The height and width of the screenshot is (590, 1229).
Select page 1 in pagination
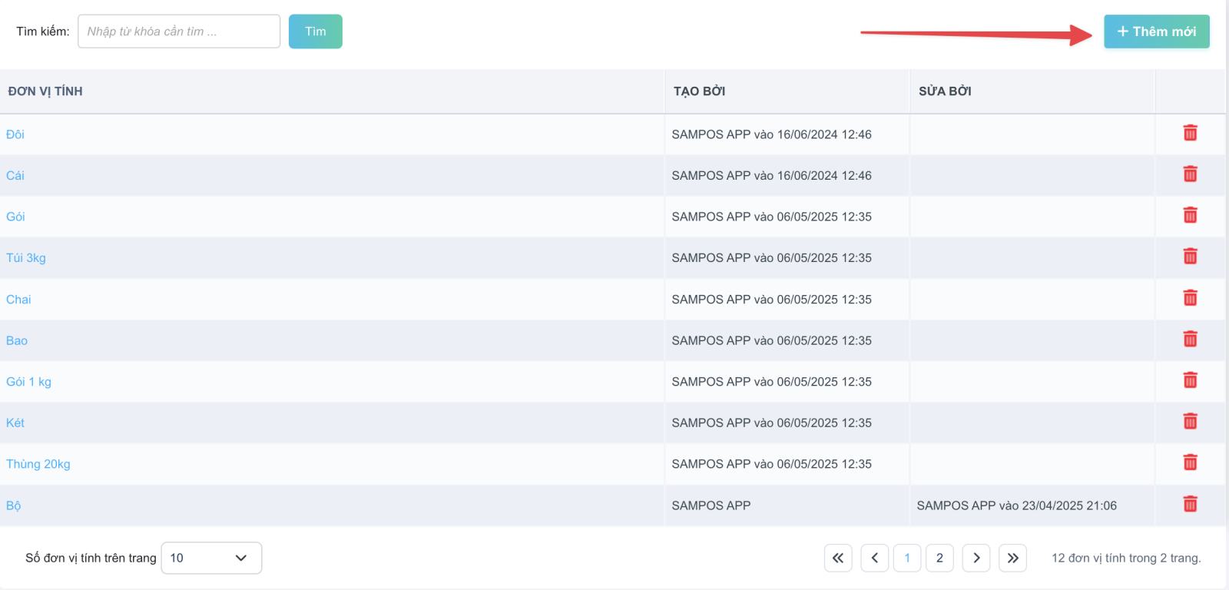click(907, 558)
